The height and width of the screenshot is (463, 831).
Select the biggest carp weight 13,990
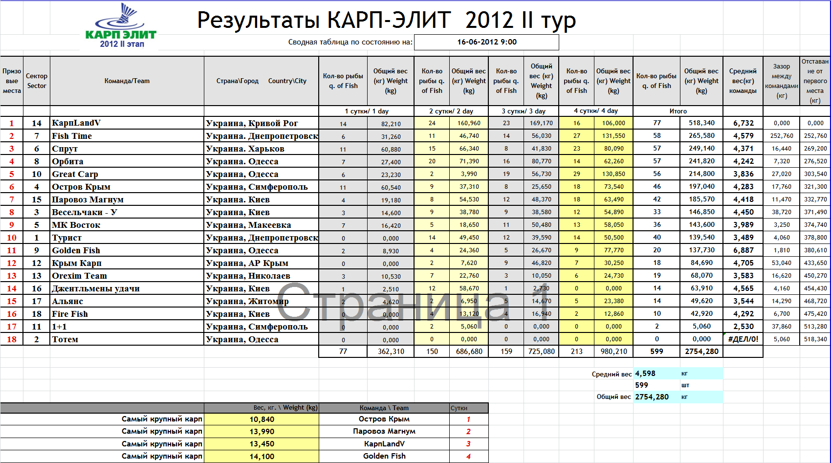[x=262, y=432]
